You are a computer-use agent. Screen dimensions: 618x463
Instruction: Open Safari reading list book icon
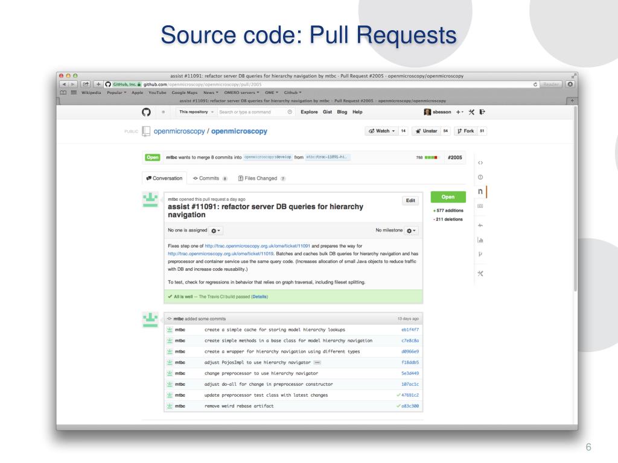click(63, 92)
